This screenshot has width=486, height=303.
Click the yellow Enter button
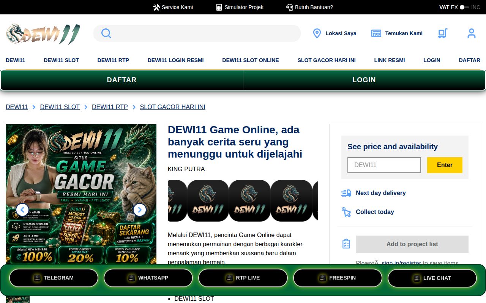pos(445,165)
